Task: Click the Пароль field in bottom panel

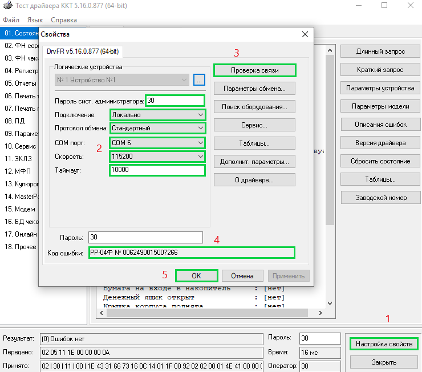Action: pyautogui.click(x=320, y=338)
